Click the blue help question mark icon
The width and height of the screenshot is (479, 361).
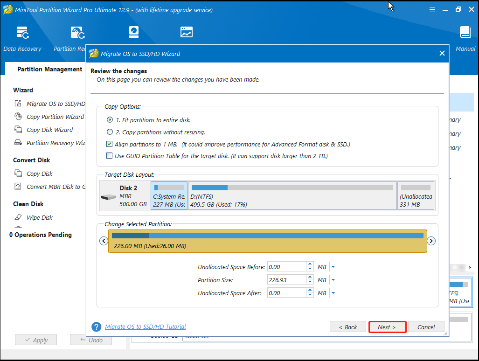96,327
